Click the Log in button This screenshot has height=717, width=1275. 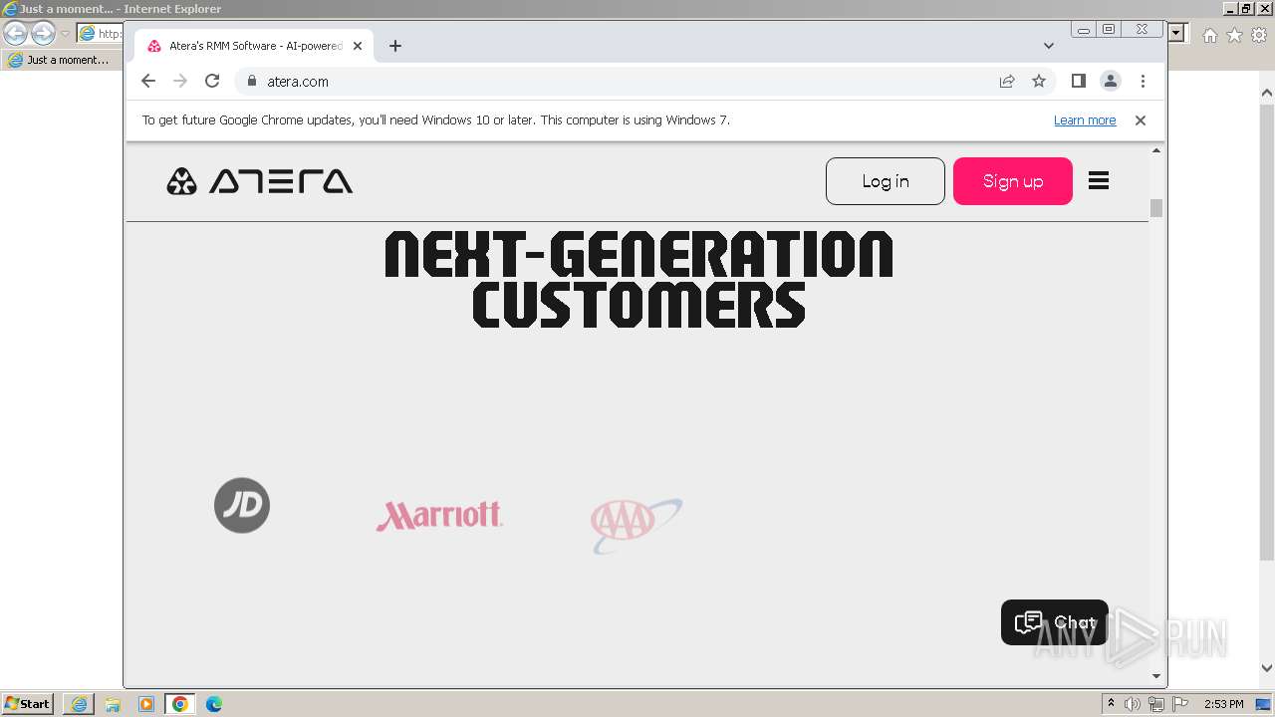pyautogui.click(x=886, y=181)
